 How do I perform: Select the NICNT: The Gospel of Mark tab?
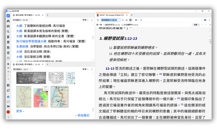tap(112, 15)
